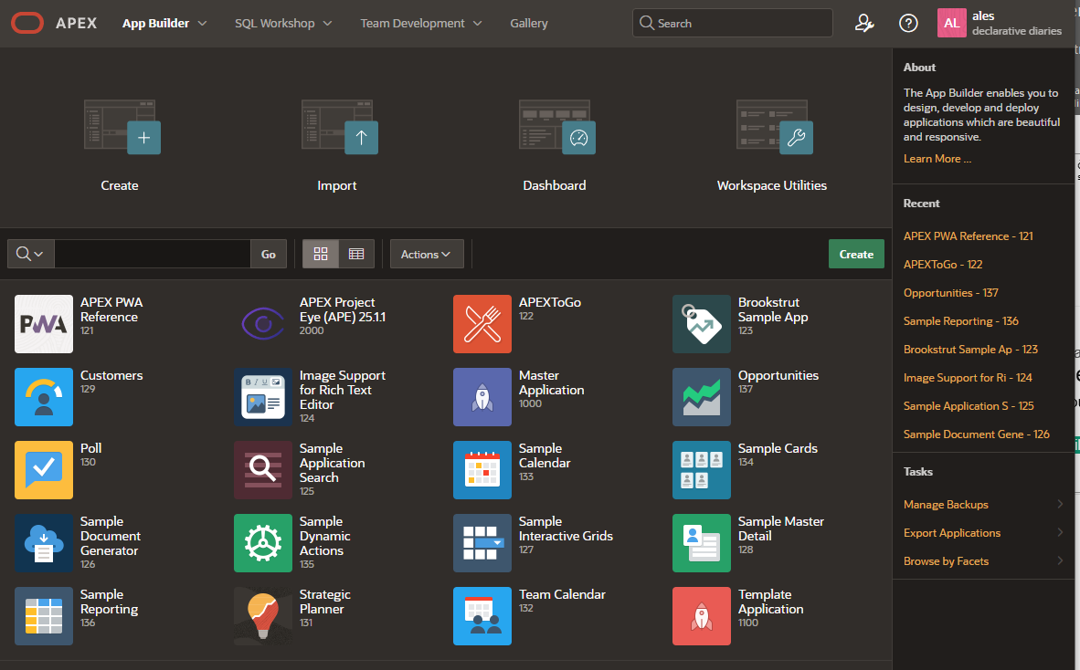Open recent APEXToGo - 122 link

943,264
